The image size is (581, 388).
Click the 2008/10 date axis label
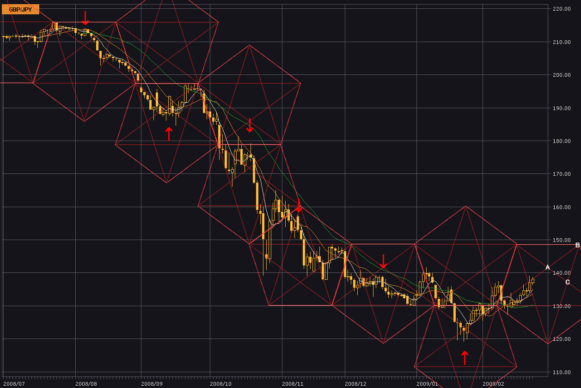click(x=220, y=383)
